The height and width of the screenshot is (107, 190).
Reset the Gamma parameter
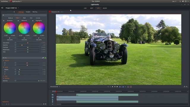coord(15,45)
